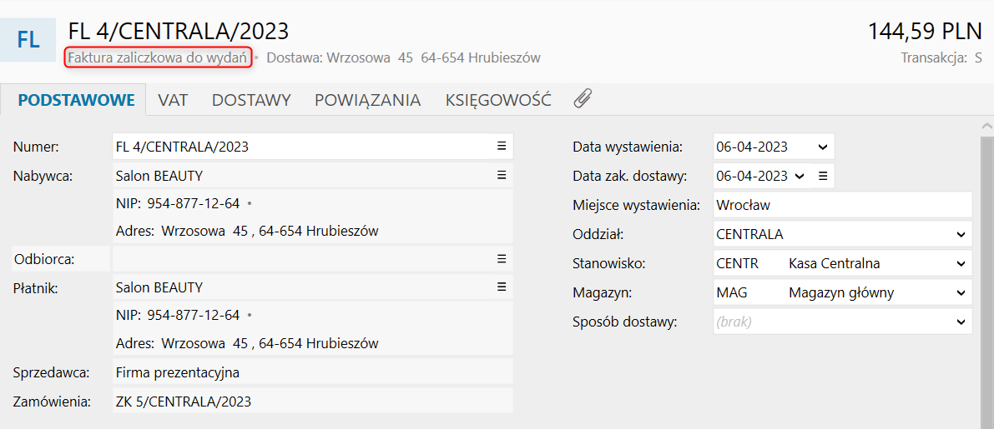Click the Faktura zaliczkowa do wydań label
Screen dimensions: 994x429
coord(159,57)
